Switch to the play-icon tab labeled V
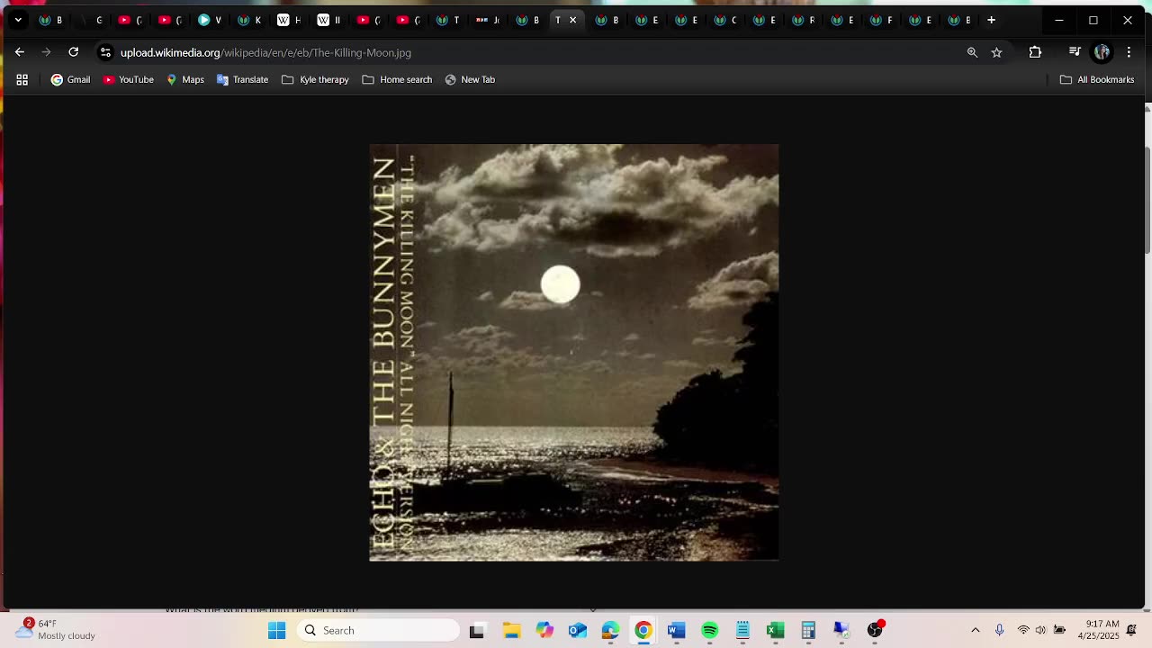This screenshot has width=1152, height=648. pos(209,20)
